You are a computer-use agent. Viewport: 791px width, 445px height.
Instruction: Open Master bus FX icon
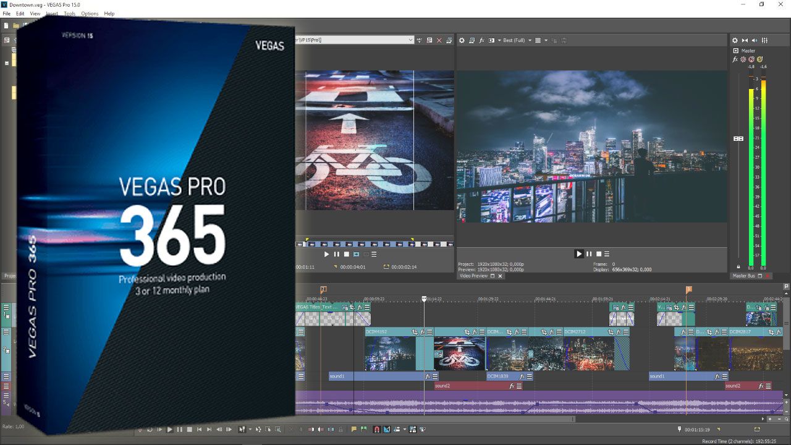click(735, 59)
